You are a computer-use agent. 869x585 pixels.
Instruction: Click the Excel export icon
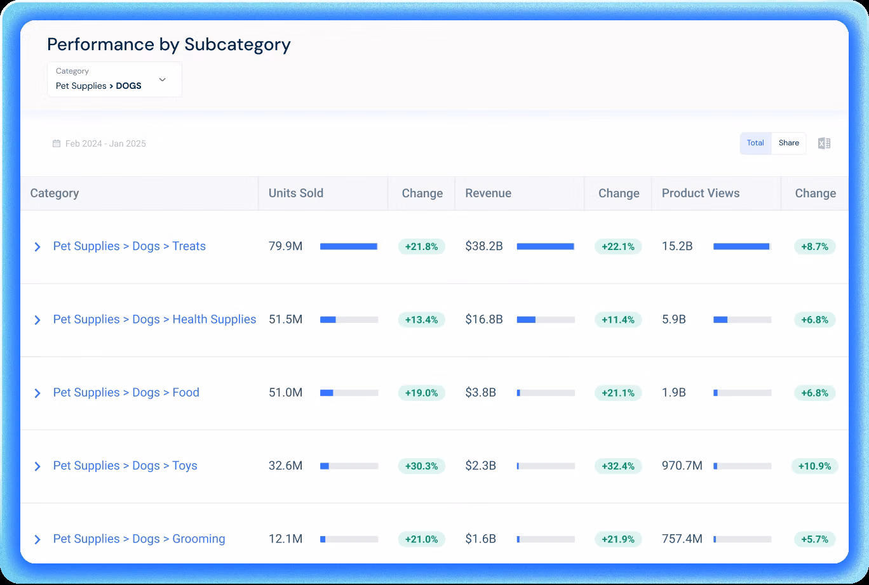click(824, 143)
